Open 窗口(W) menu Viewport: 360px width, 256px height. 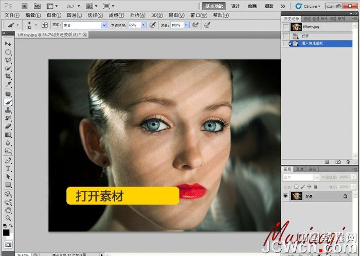(x=199, y=15)
